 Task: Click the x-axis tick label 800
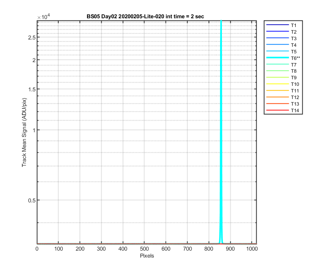tap(209, 249)
